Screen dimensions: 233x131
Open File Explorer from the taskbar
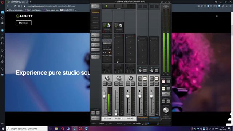(56, 128)
